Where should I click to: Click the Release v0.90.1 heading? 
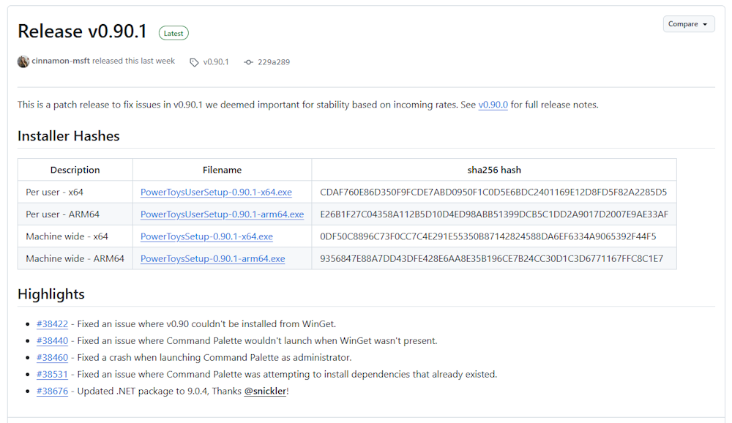[82, 31]
